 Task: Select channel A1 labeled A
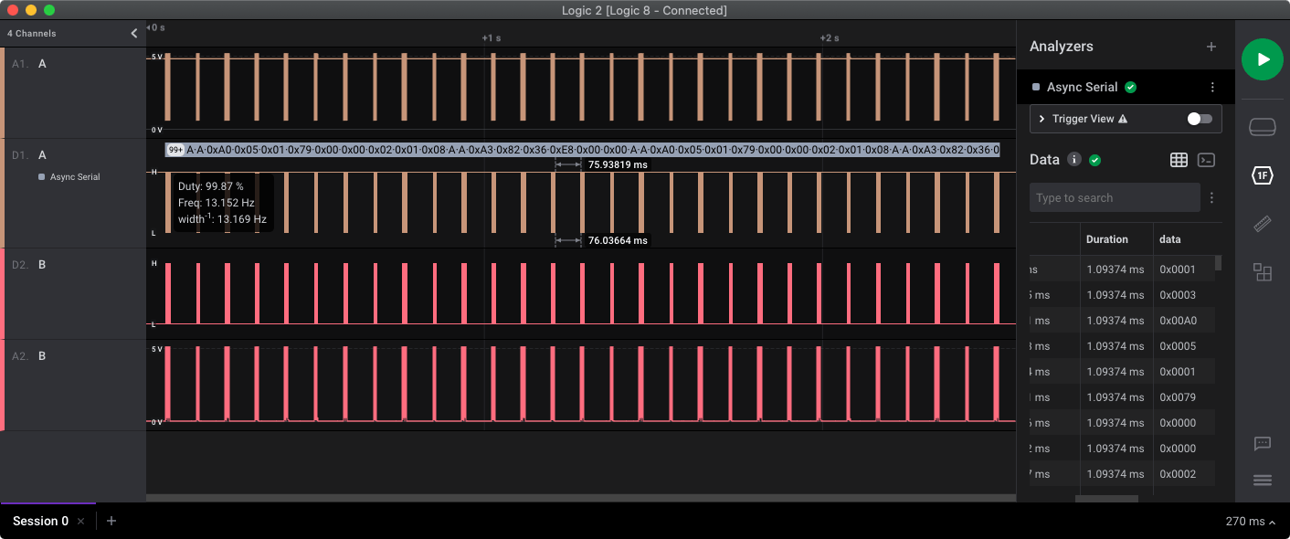[x=73, y=92]
